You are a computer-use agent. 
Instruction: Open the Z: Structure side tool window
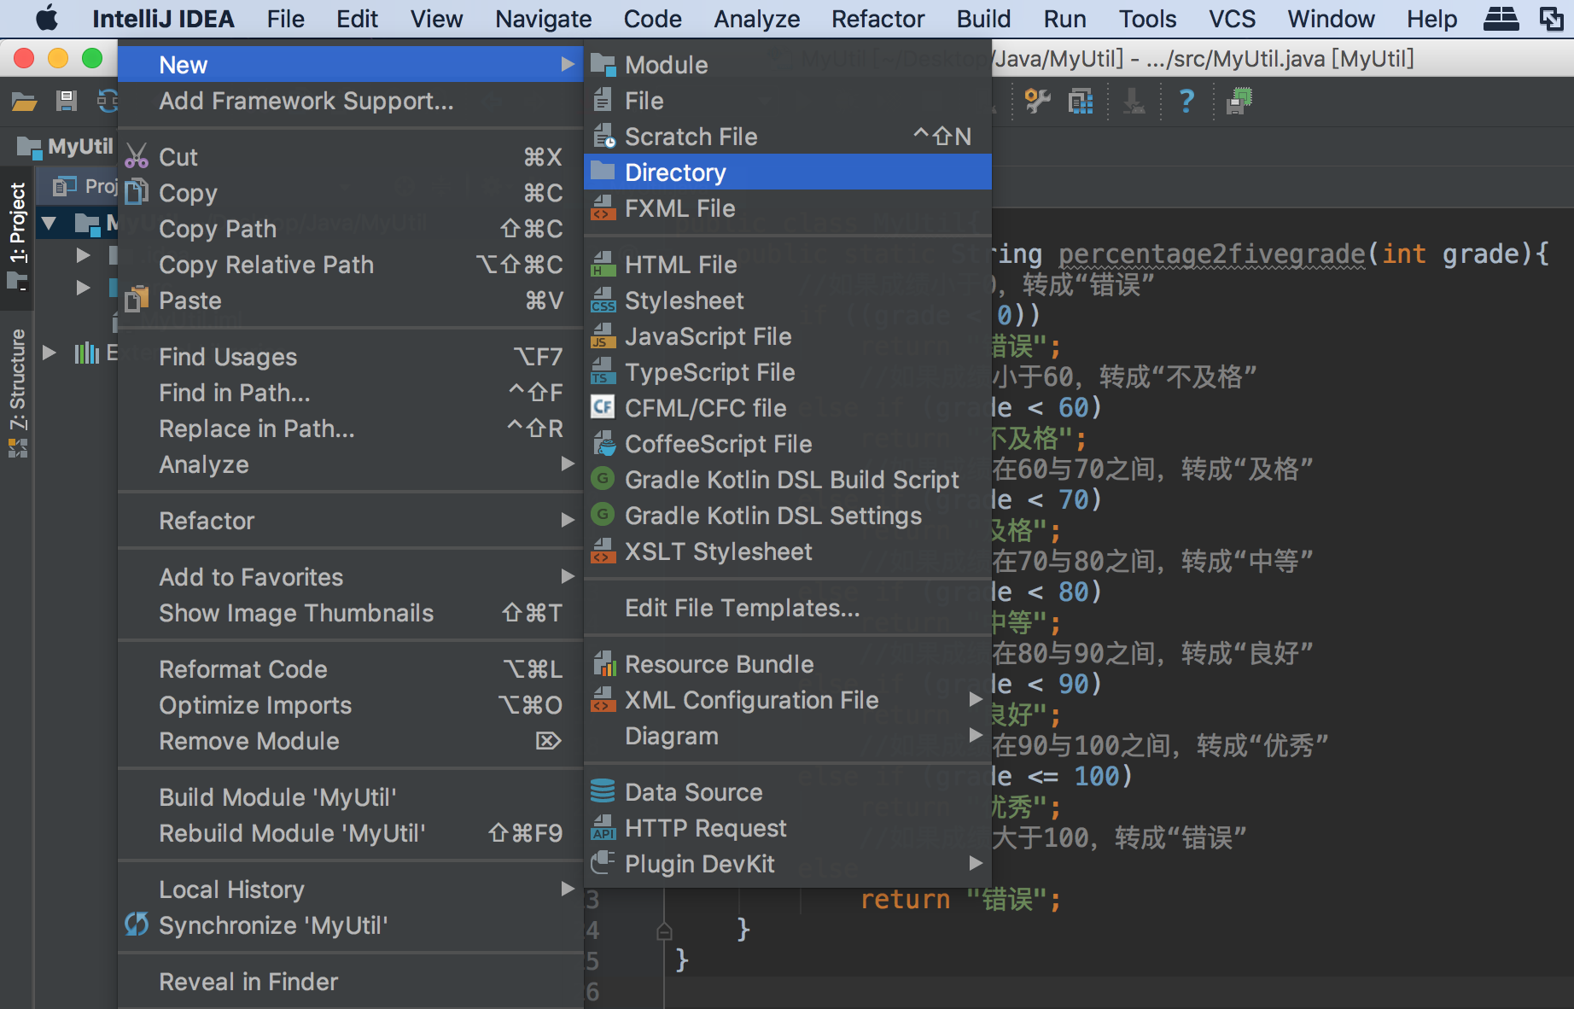[17, 391]
